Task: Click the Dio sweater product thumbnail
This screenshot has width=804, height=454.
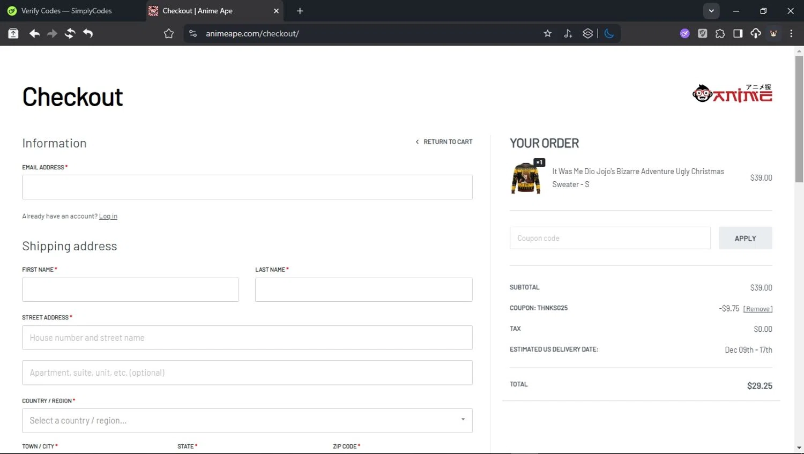Action: coord(526,178)
